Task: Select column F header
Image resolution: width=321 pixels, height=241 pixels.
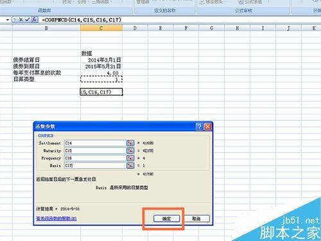Action: click(x=186, y=28)
